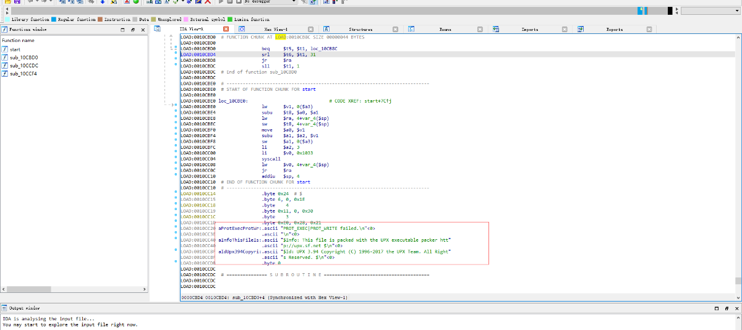Screen dimensions: 742x330
Task: Click the blue down arrow toolbar icon
Action: 102,2
